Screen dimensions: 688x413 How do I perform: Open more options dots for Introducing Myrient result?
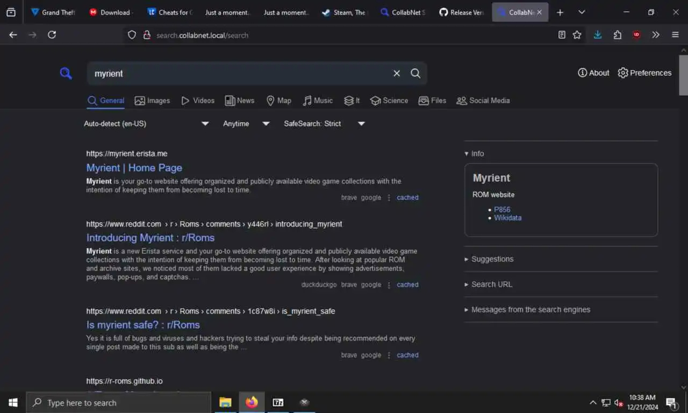pyautogui.click(x=389, y=284)
